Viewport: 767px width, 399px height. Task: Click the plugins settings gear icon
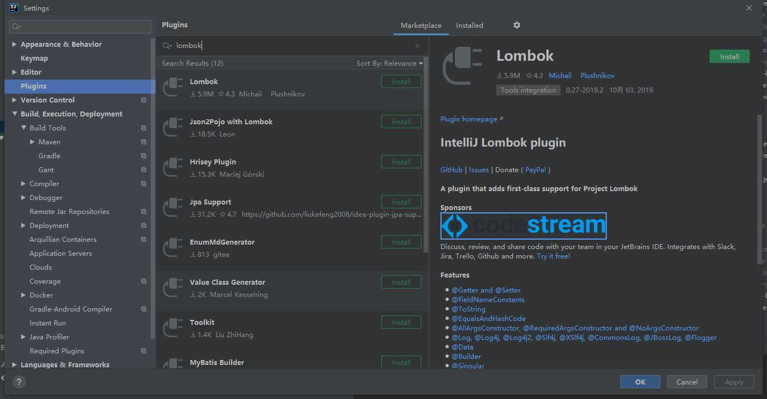(x=517, y=25)
